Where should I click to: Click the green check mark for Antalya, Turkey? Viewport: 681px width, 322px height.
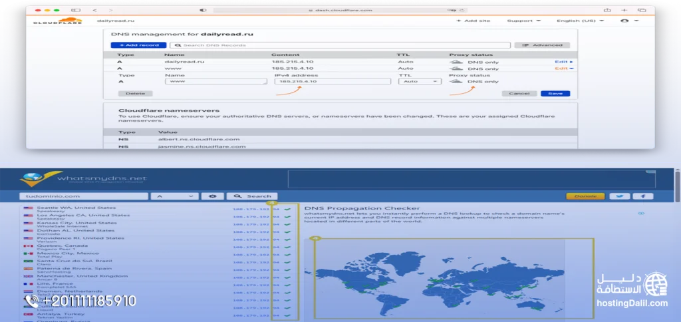[x=287, y=315]
